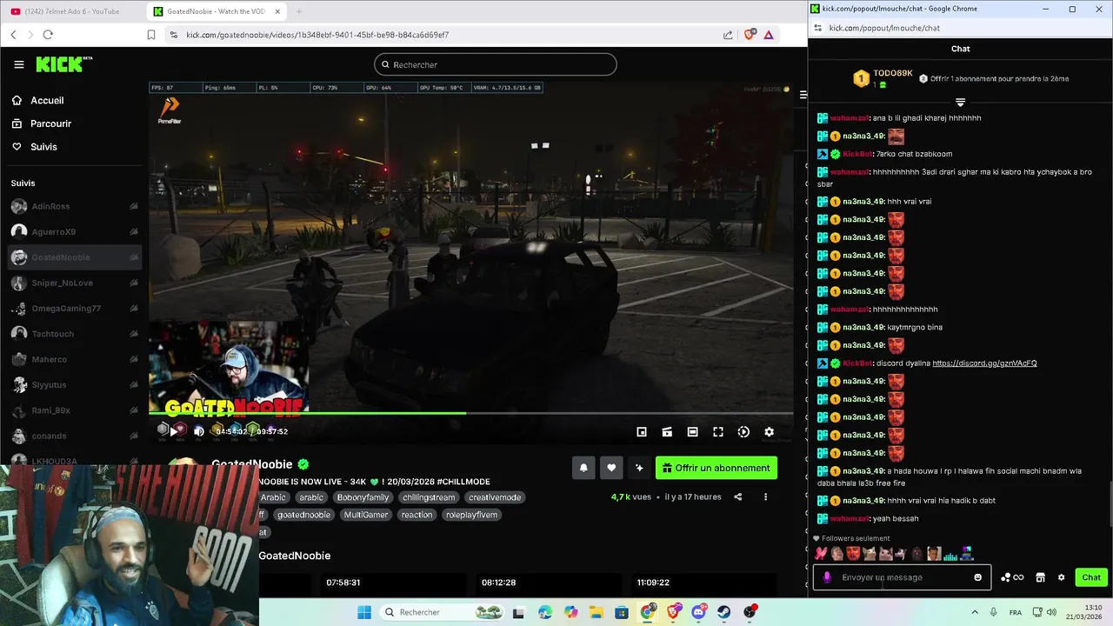Click browser back arrow
1113x626 pixels.
13,35
